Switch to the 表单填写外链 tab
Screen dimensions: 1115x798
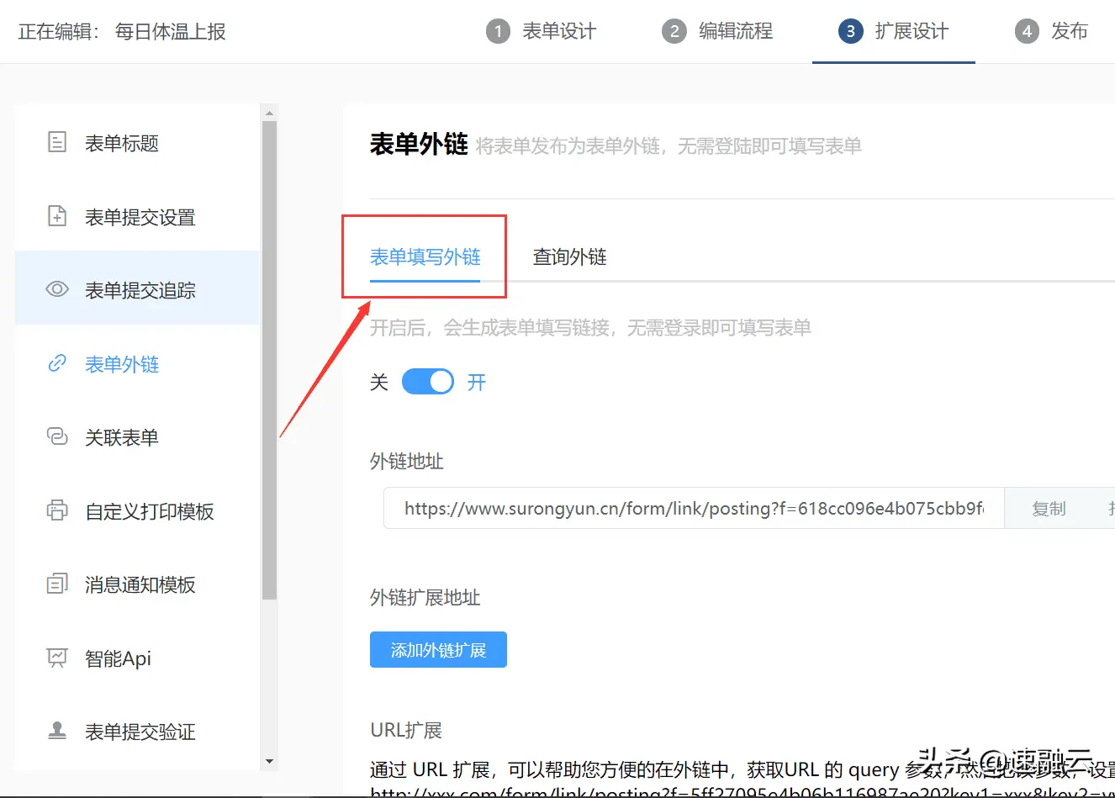[x=425, y=256]
